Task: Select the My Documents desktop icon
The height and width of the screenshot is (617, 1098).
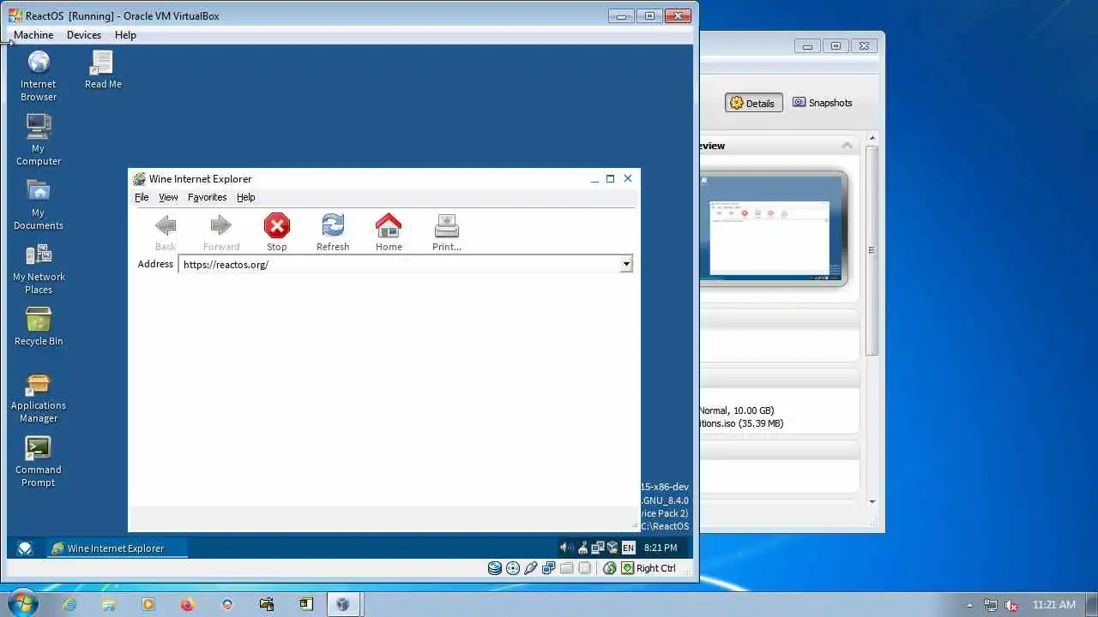Action: click(39, 204)
